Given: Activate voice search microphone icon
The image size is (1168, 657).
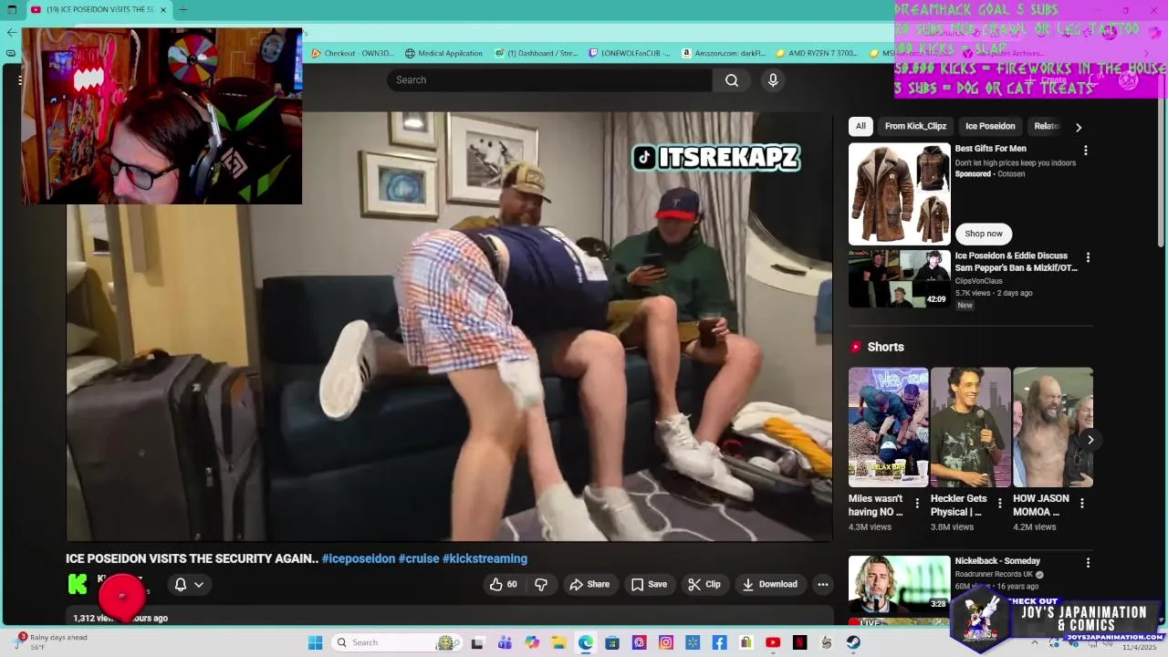Looking at the screenshot, I should click(x=773, y=80).
